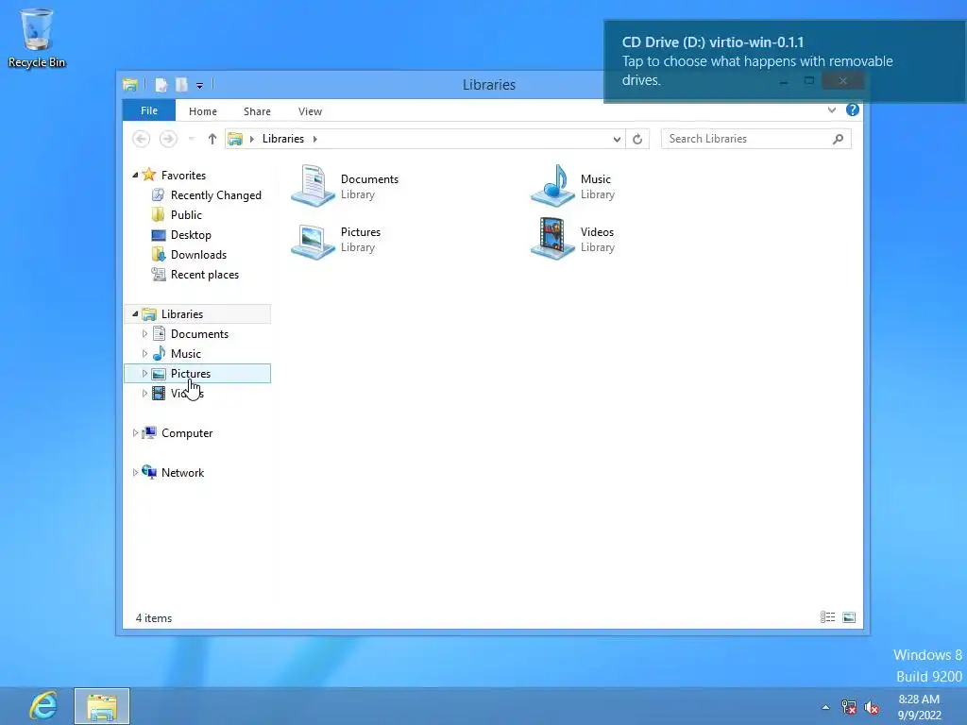
Task: Click File Explorer taskbar button
Action: [x=102, y=706]
